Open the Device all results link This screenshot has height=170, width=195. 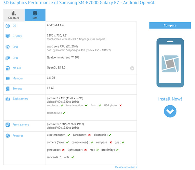(126, 167)
